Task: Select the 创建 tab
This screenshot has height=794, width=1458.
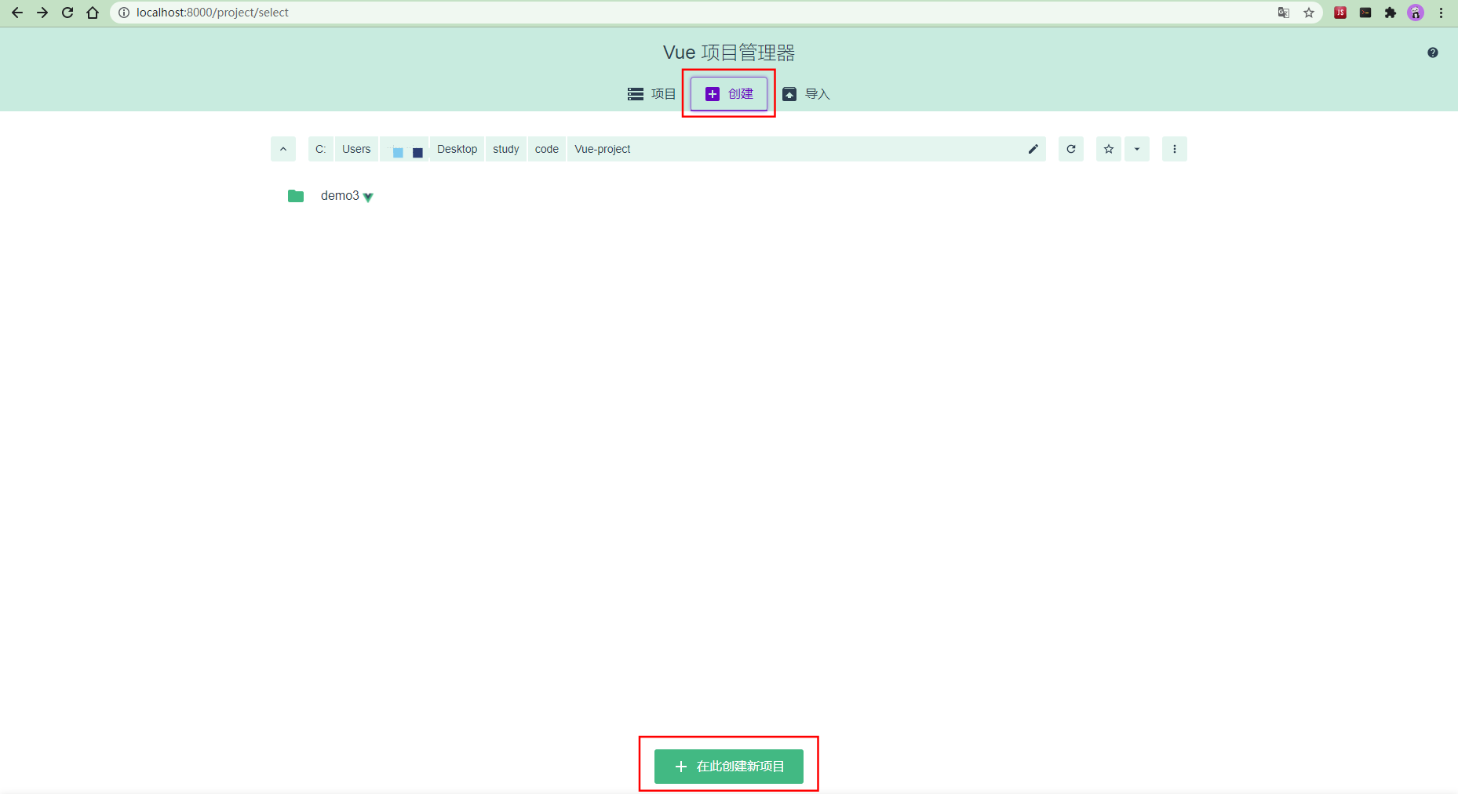Action: (729, 94)
